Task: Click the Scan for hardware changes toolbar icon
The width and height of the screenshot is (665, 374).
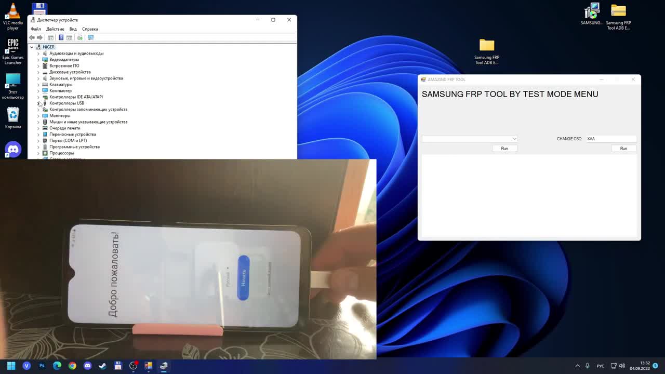Action: pyautogui.click(x=79, y=37)
